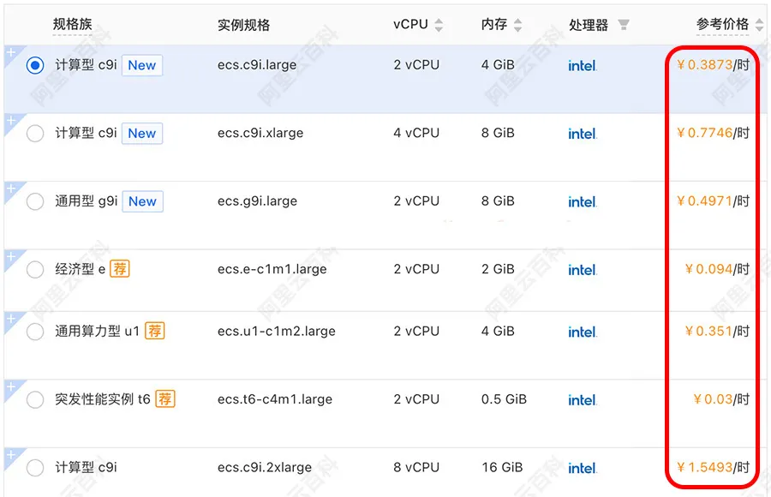Click the New badge next to 计算型 c9i

141,64
